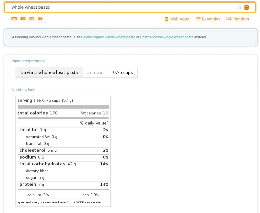
Task: Click the Input interpretation heading
Action: click(x=29, y=61)
